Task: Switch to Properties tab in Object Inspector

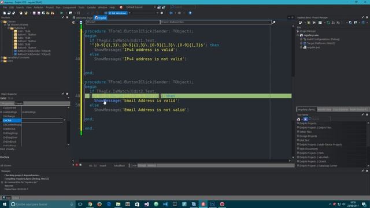Action: pyautogui.click(x=7, y=103)
